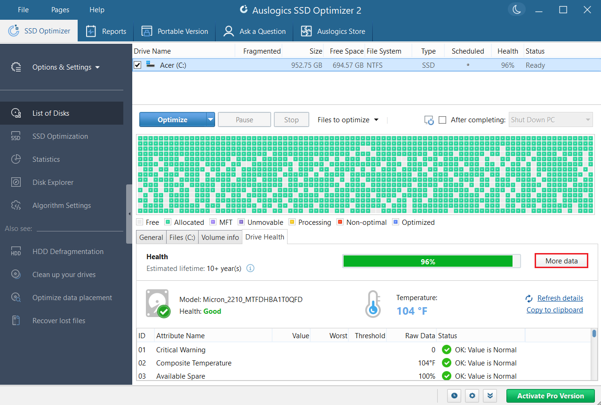Collapse the left sidebar panel handle
This screenshot has width=601, height=405.
(x=129, y=214)
